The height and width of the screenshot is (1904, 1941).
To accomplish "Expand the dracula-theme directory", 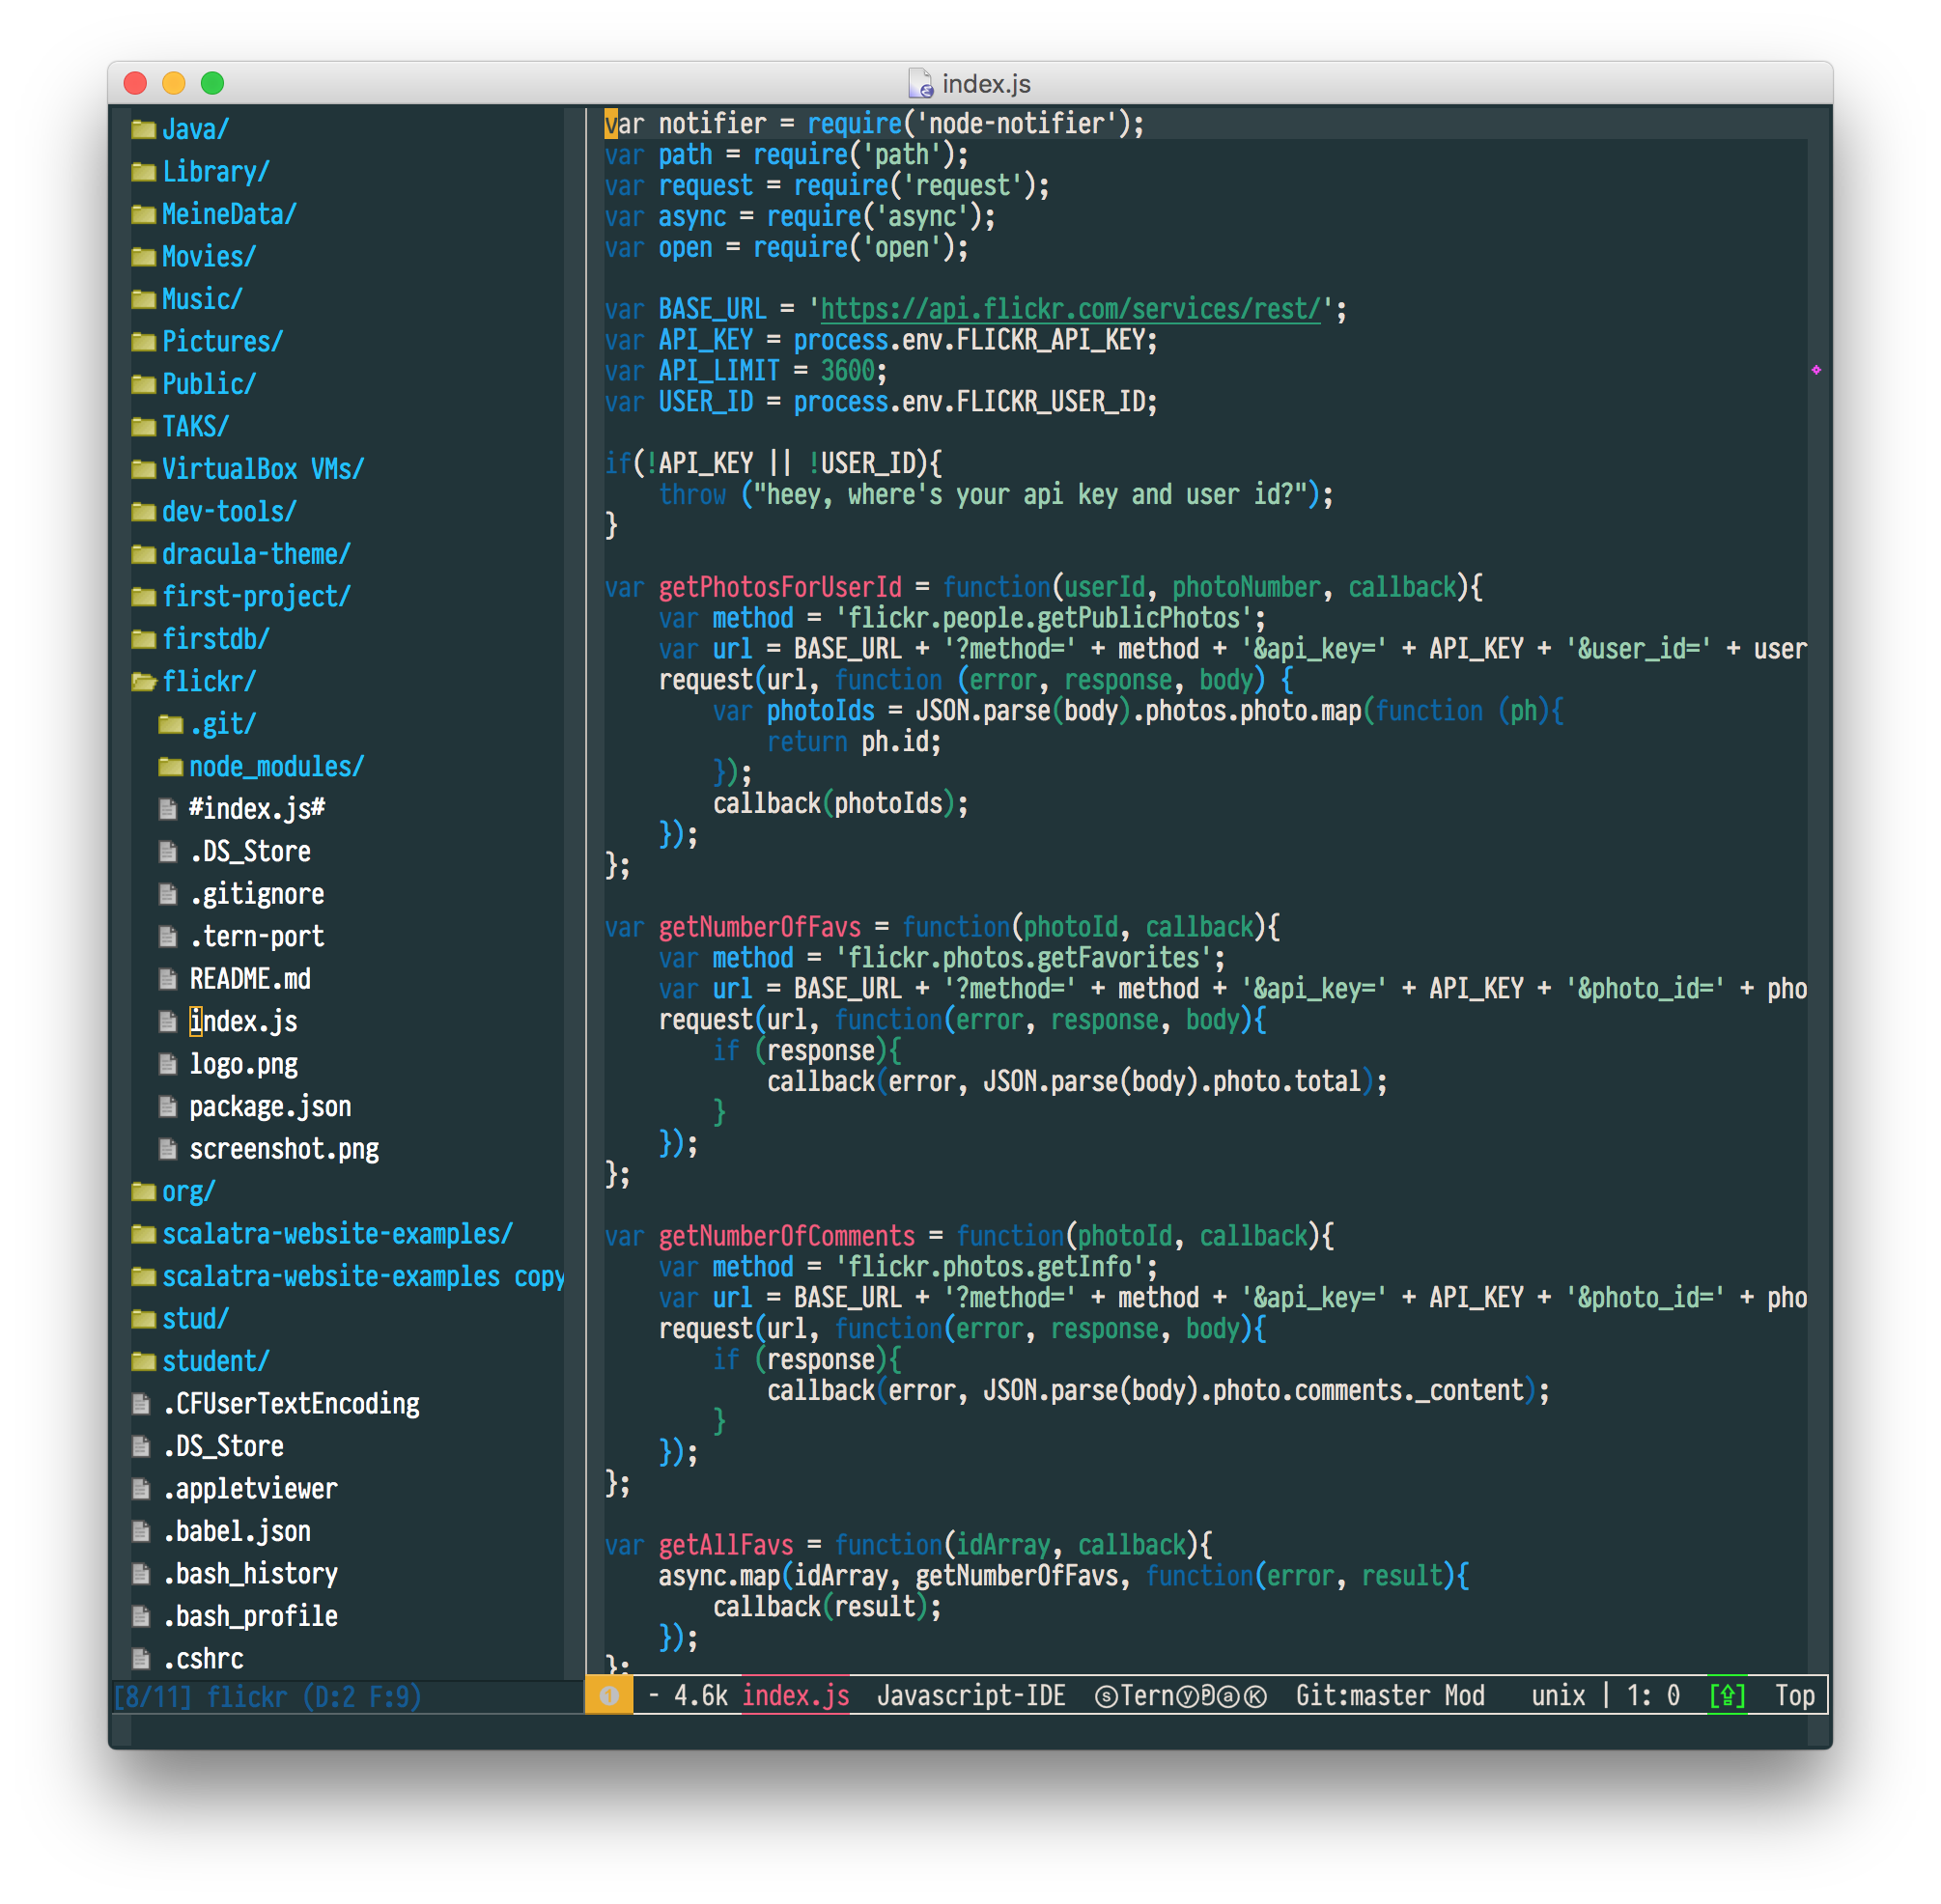I will click(256, 554).
